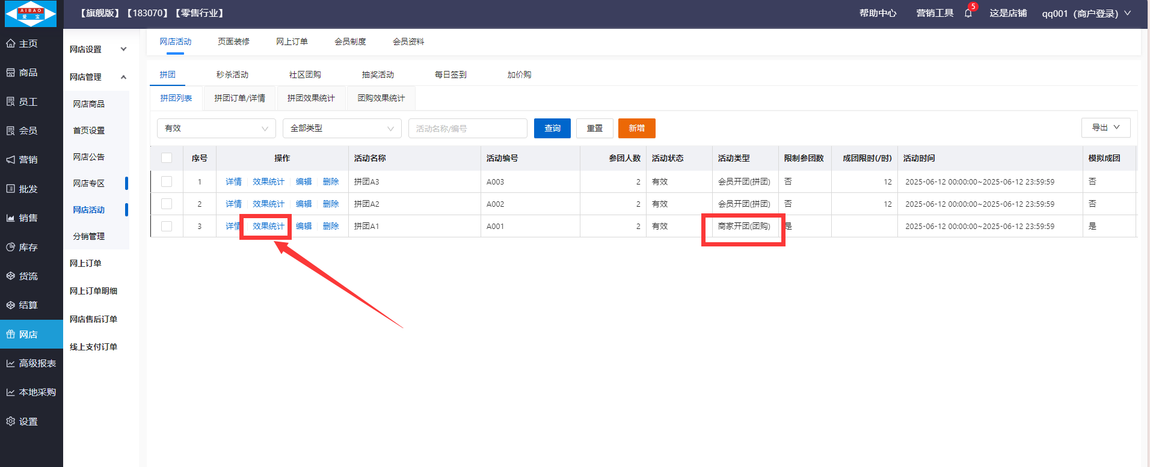Click the notification bell icon
Screen dimensions: 1150x467
968,13
